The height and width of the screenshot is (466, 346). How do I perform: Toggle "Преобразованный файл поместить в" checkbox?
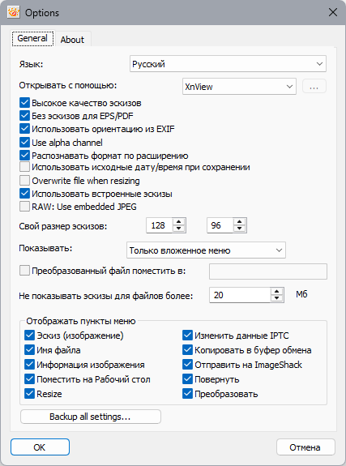coord(24,271)
